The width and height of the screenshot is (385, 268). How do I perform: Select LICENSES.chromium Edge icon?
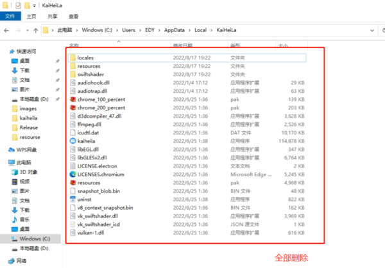[x=73, y=174]
